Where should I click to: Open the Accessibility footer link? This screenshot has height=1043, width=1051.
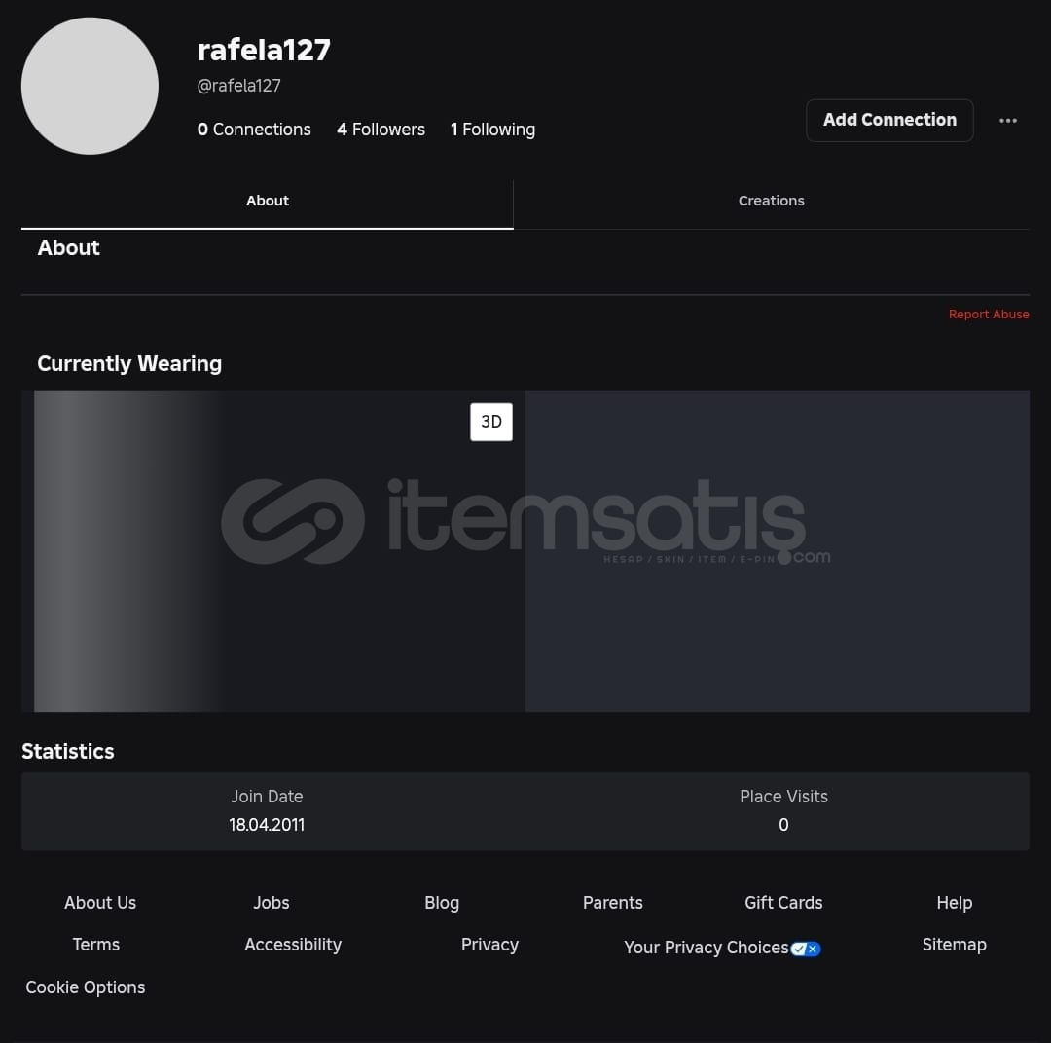click(x=293, y=945)
